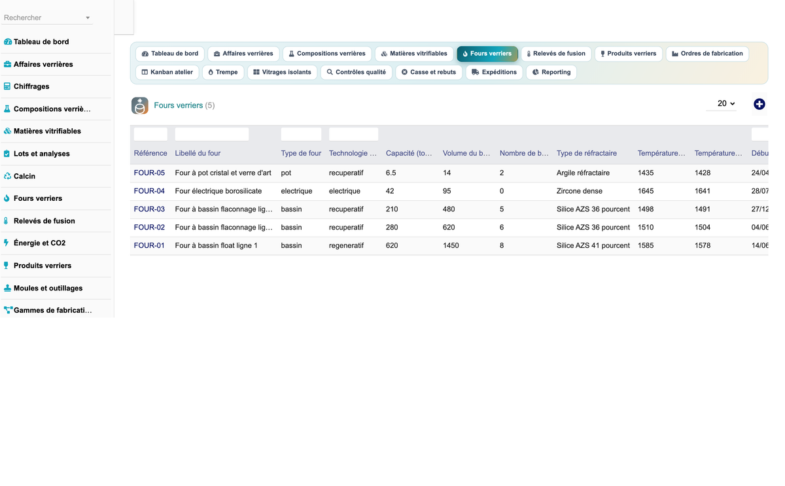Focus the Libellé du four filter field
Viewport: 785px width, 486px height.
click(x=212, y=134)
